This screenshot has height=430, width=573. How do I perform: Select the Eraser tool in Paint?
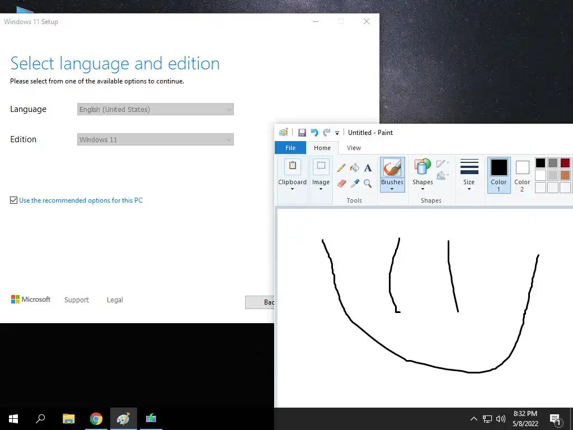point(342,183)
